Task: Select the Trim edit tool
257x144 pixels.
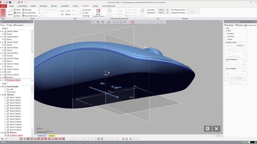Action: tap(62, 12)
